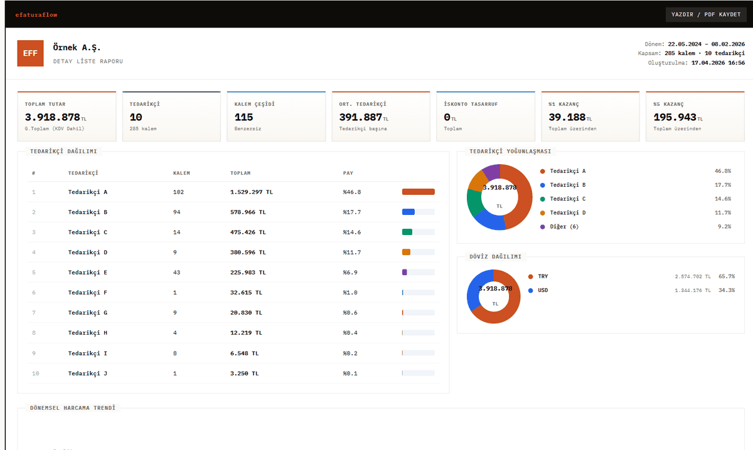The width and height of the screenshot is (753, 450).
Task: Click the 32.615 TL total value
Action: 246,293
